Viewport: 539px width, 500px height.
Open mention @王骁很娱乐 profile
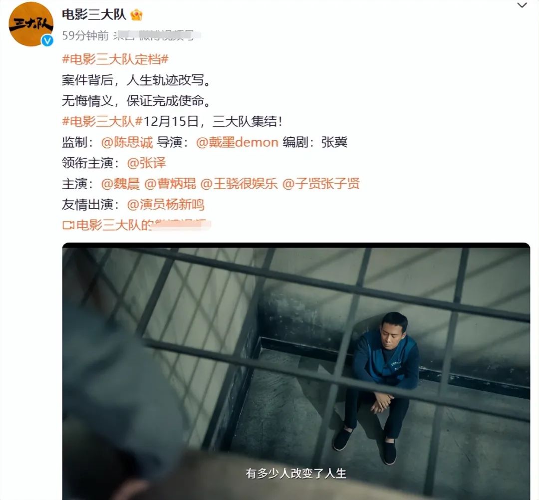click(239, 184)
